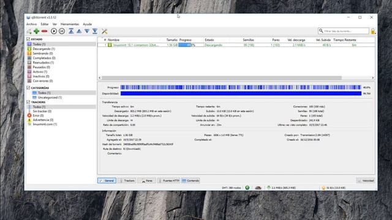Switch to the General tab

coord(107,181)
